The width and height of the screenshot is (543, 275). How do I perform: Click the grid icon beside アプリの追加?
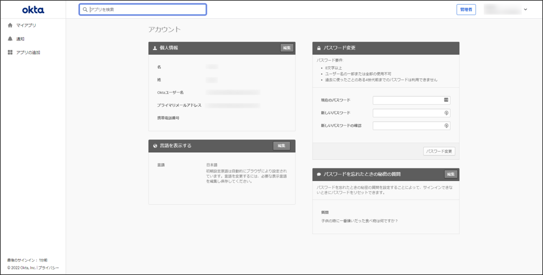point(10,52)
